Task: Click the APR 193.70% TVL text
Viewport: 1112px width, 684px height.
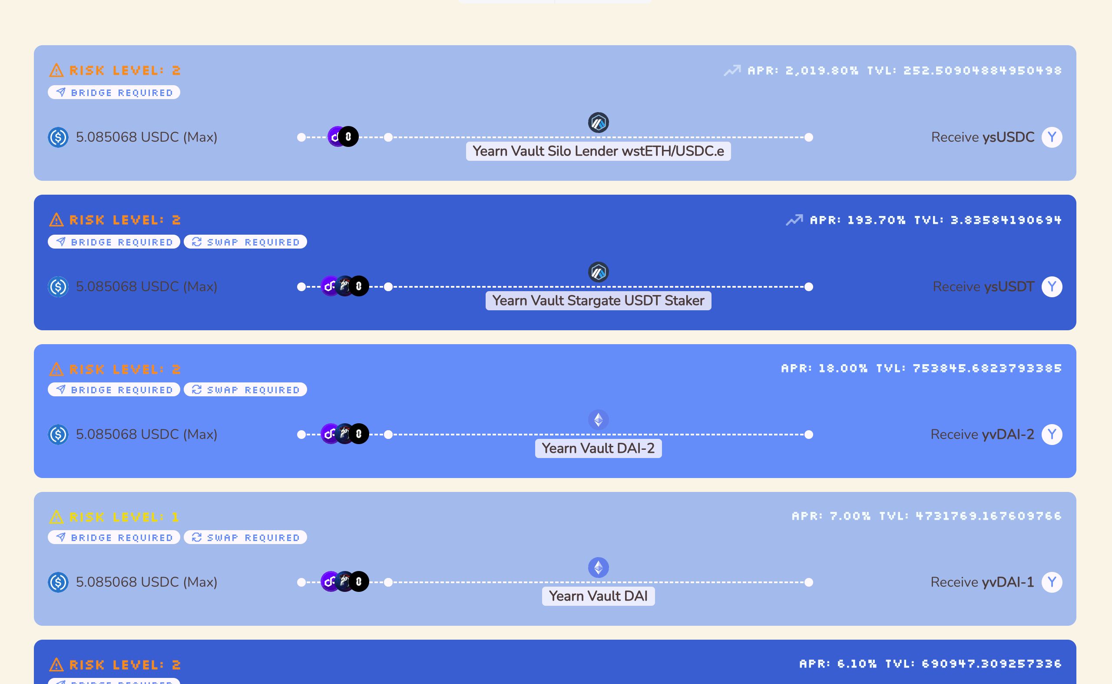Action: 936,220
